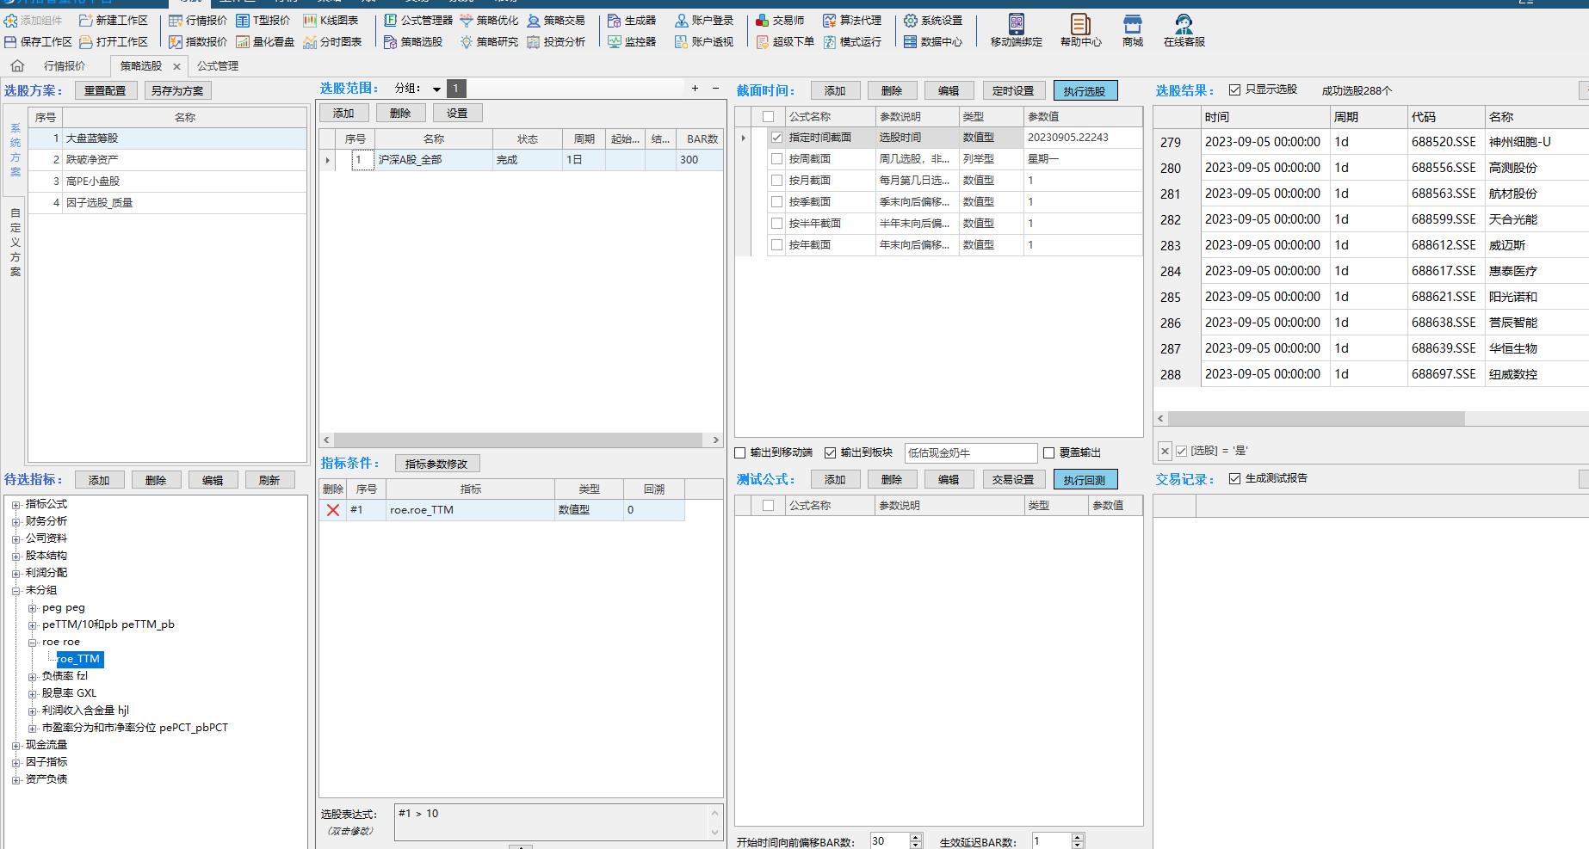This screenshot has width=1589, height=849.
Task: Expand the 指标公式 tree node
Action: pos(16,505)
